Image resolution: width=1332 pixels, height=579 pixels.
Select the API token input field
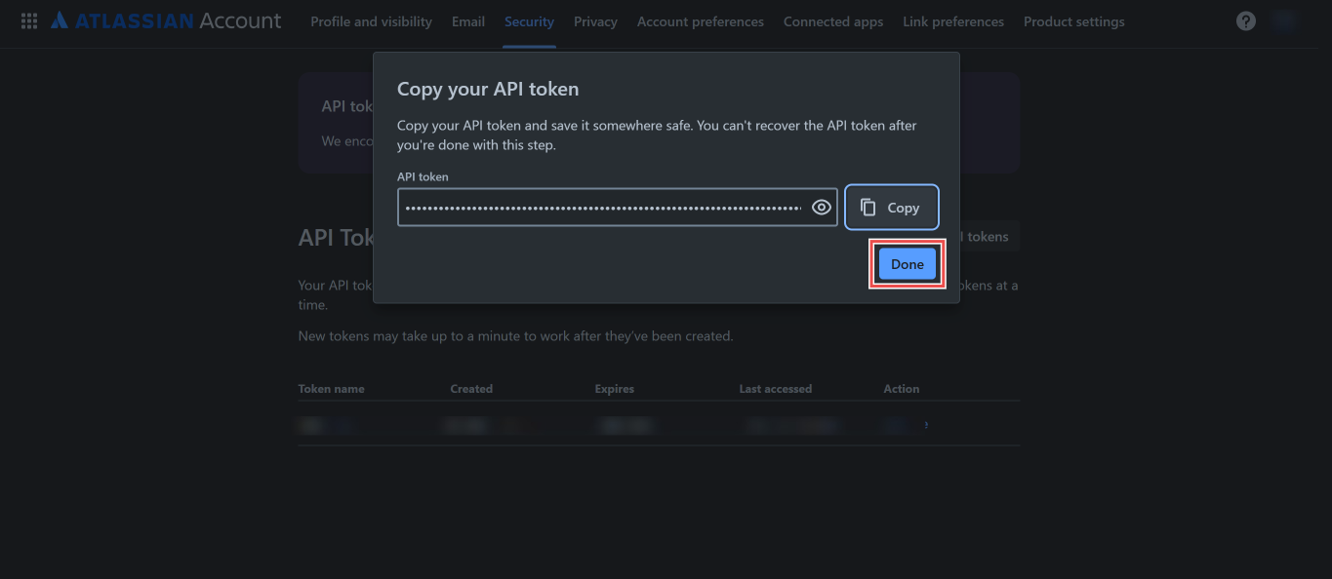(x=605, y=206)
